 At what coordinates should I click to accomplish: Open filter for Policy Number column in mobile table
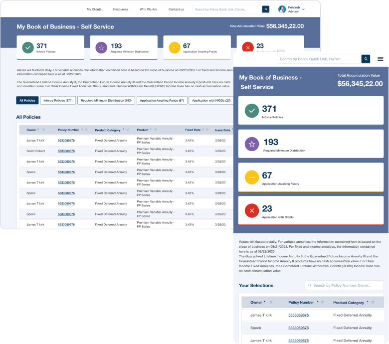tap(322, 302)
